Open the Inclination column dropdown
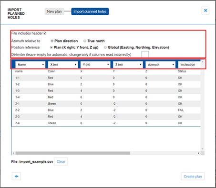216x188 pixels. click(x=189, y=65)
